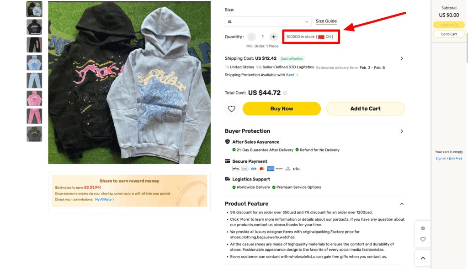Click the Buy Now button

click(282, 109)
